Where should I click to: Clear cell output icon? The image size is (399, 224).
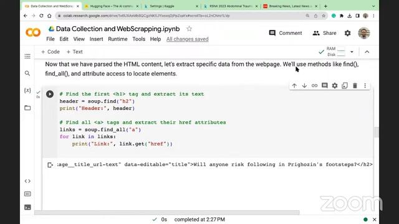(50, 165)
